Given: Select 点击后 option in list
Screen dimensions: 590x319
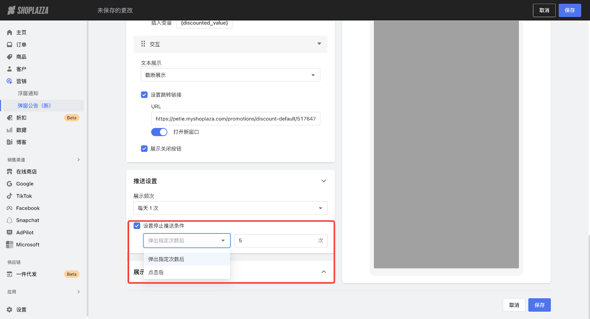Looking at the screenshot, I should 187,272.
